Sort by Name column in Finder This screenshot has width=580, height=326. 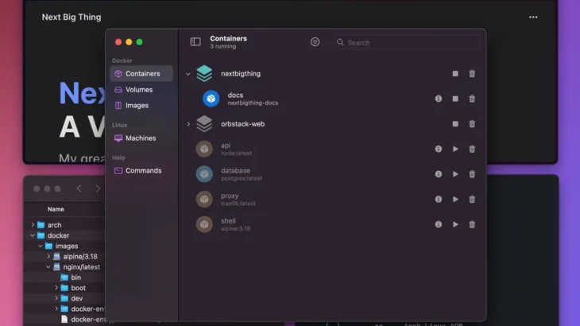click(56, 209)
